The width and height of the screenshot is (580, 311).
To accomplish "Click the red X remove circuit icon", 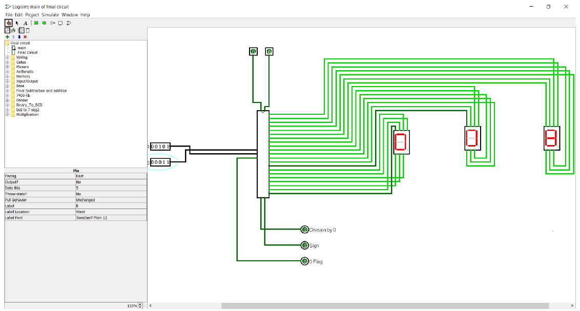I will [x=25, y=37].
